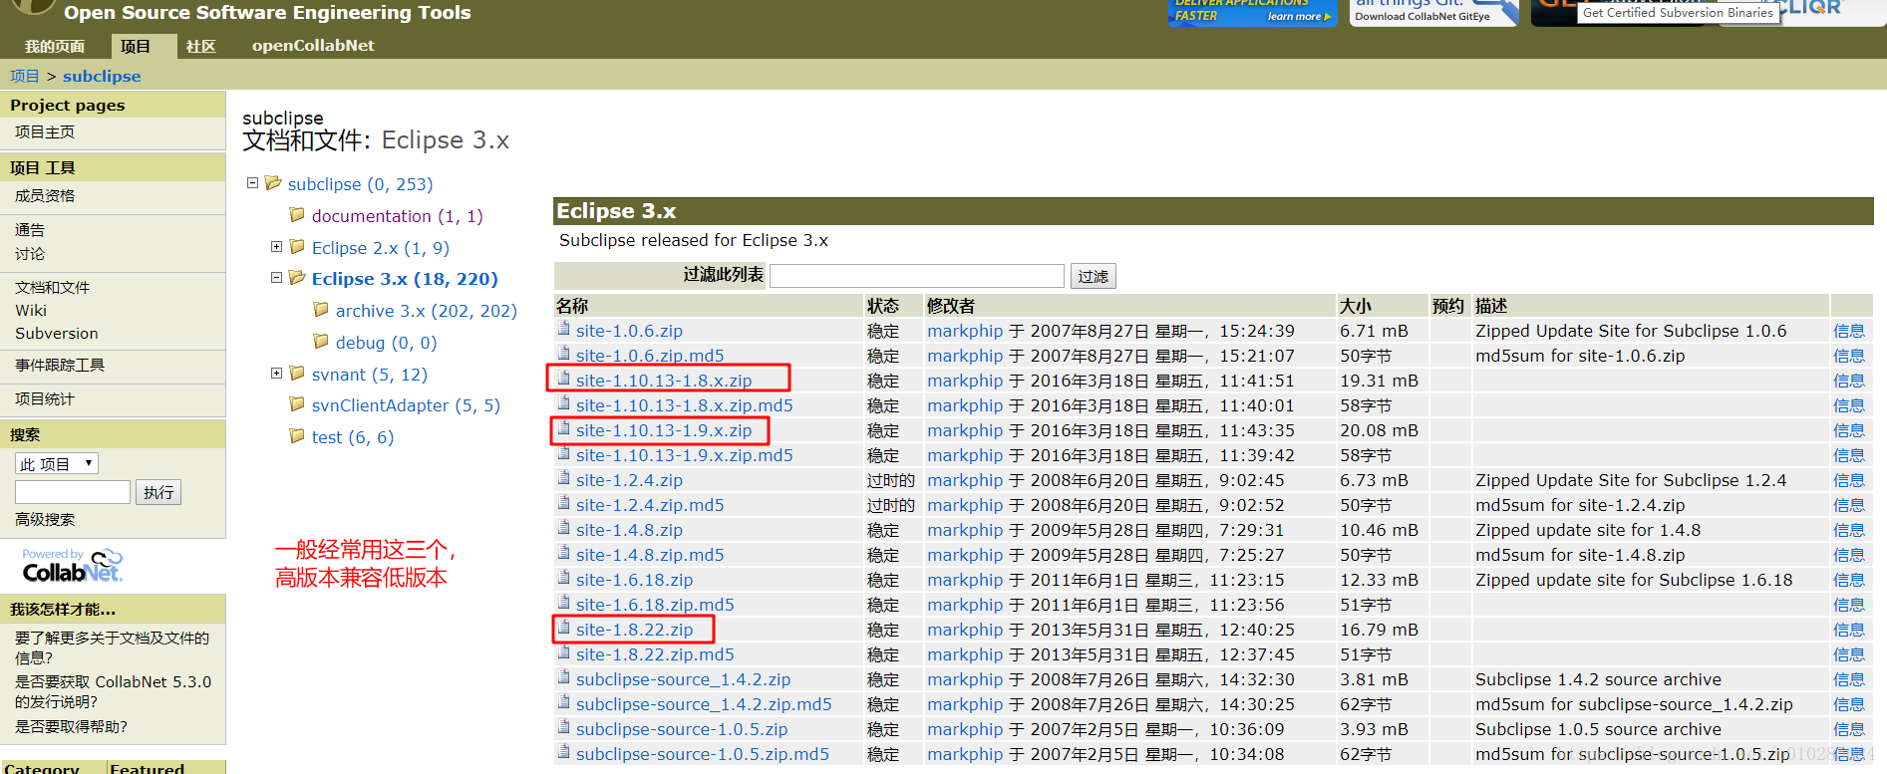The height and width of the screenshot is (774, 1887).
Task: Click folder icon beside Eclipse 2.x
Action: click(x=296, y=246)
